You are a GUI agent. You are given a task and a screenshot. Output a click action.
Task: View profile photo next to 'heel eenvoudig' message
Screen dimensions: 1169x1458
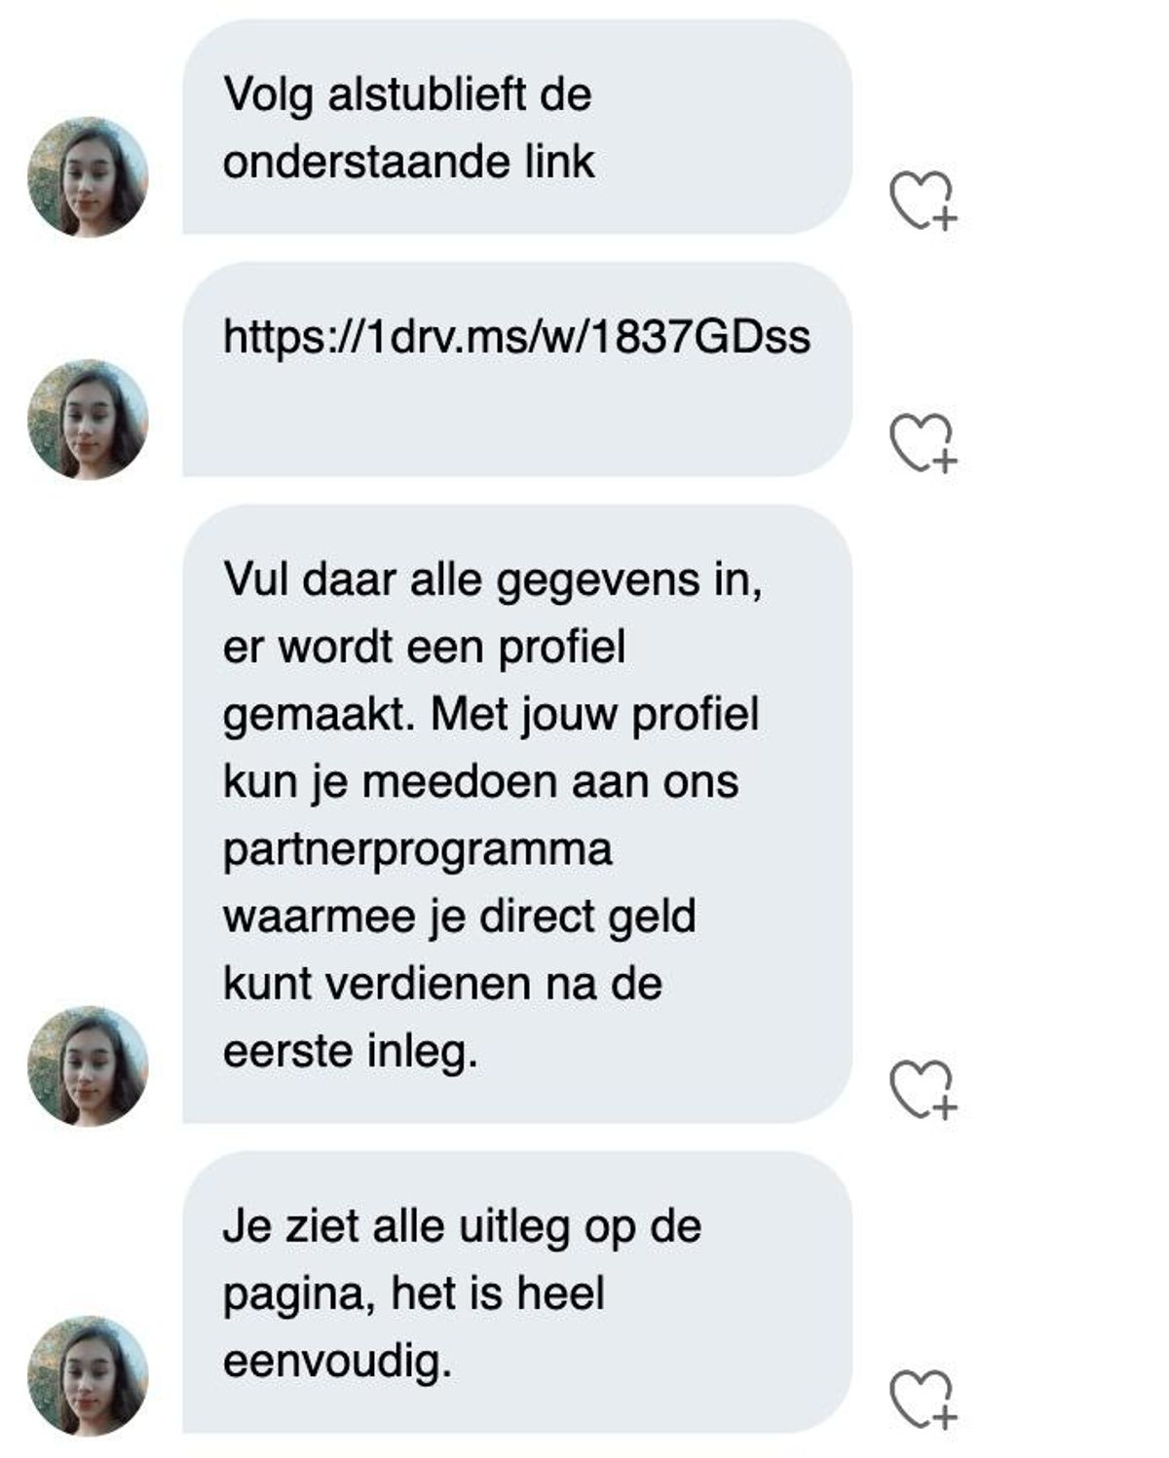[88, 1376]
